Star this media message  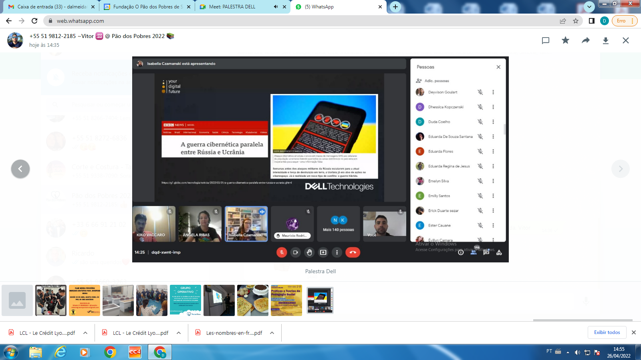[x=565, y=40]
